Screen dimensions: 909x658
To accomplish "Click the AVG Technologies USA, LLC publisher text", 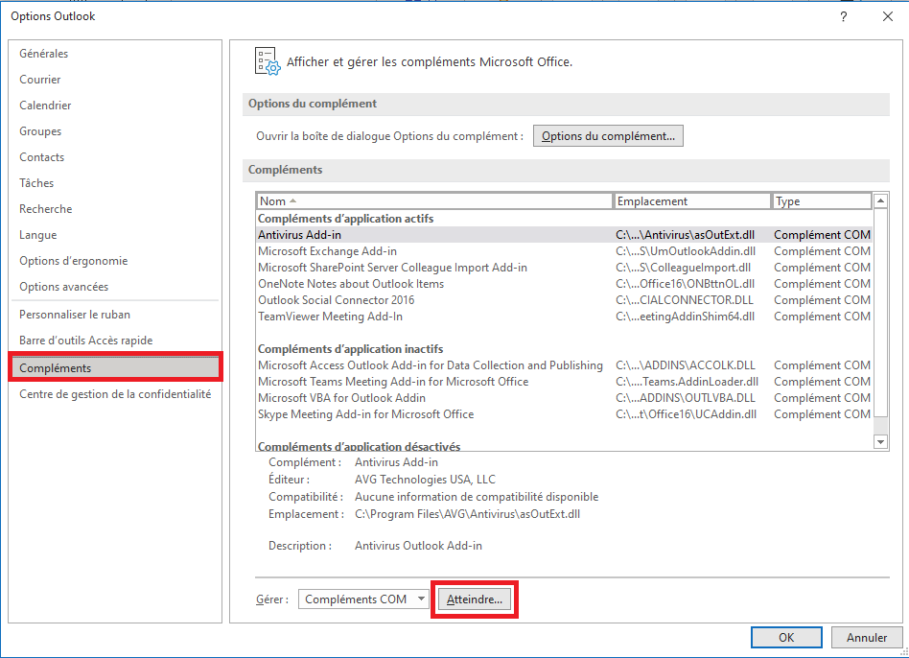I will click(x=425, y=480).
